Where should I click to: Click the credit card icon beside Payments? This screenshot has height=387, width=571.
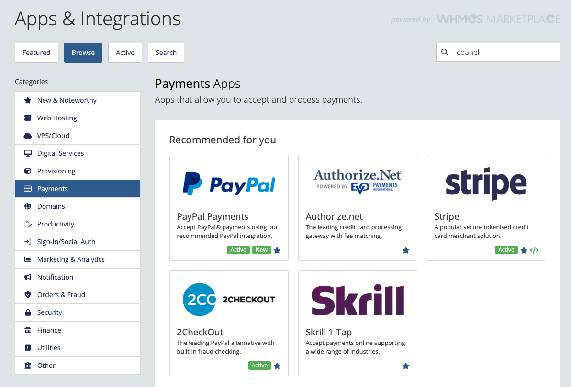pyautogui.click(x=28, y=189)
